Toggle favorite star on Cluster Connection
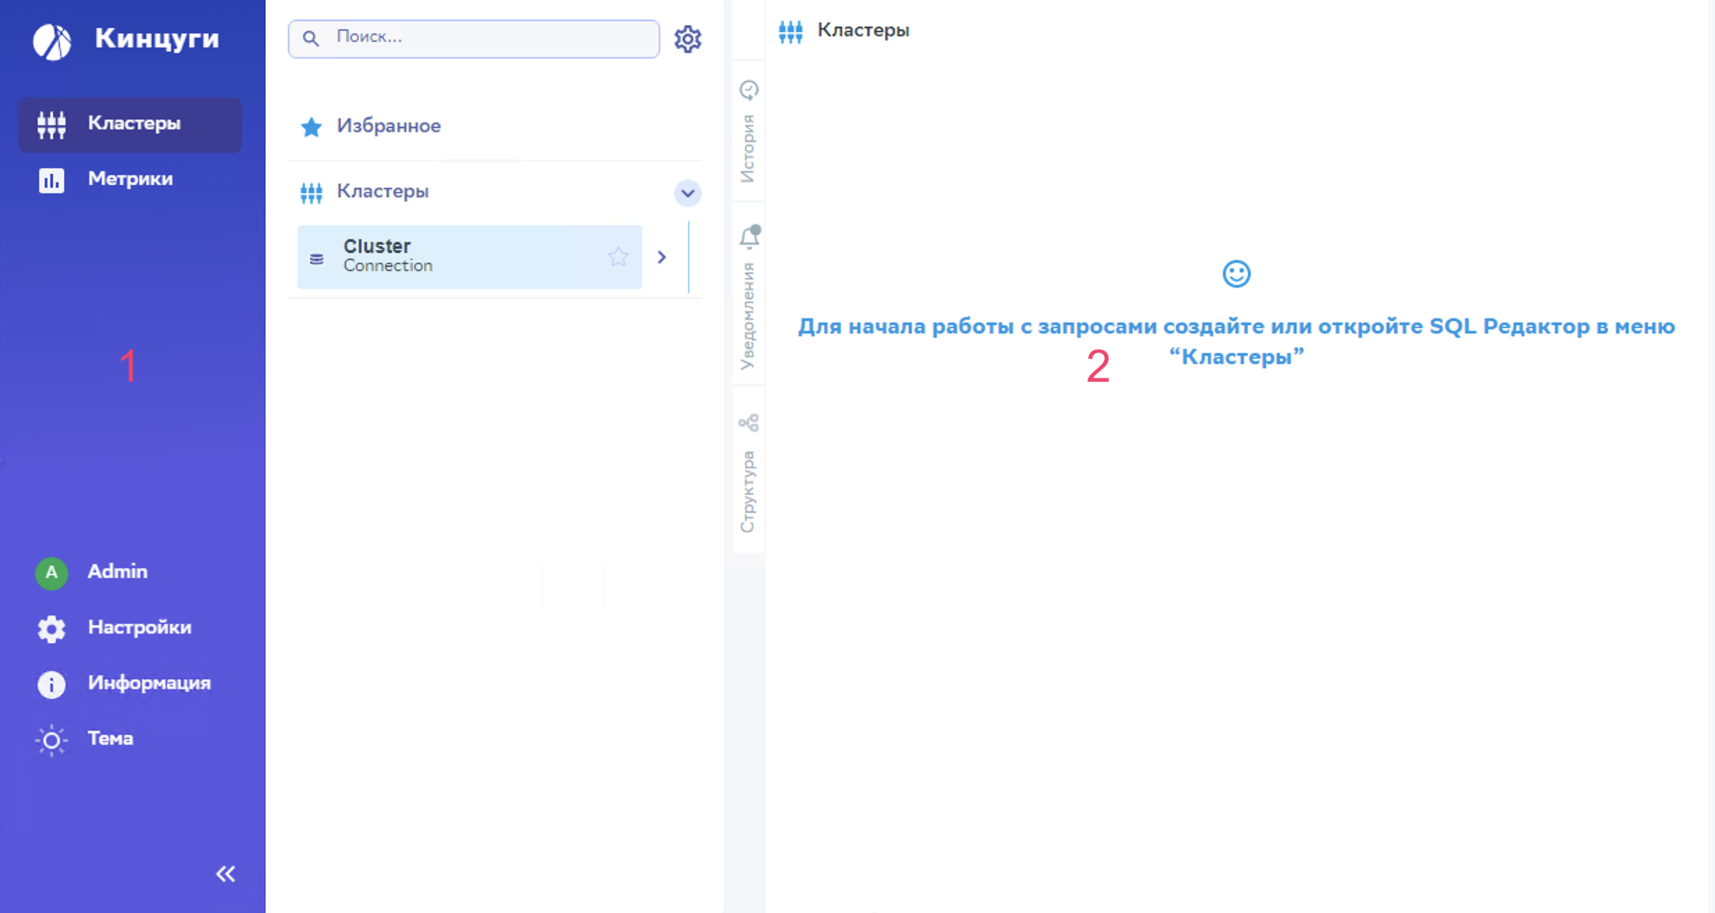Image resolution: width=1715 pixels, height=913 pixels. pos(618,257)
